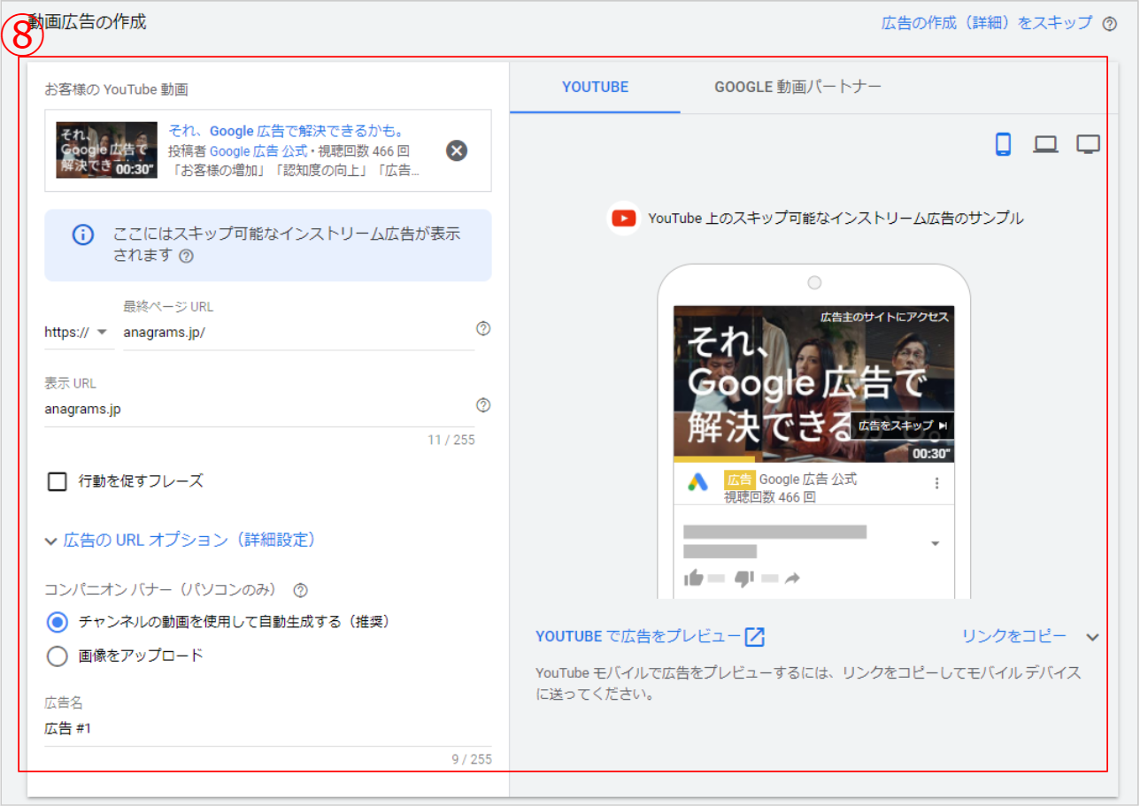1140x806 pixels.
Task: Enable the 行動を促すフレーズ checkbox
Action: point(58,481)
